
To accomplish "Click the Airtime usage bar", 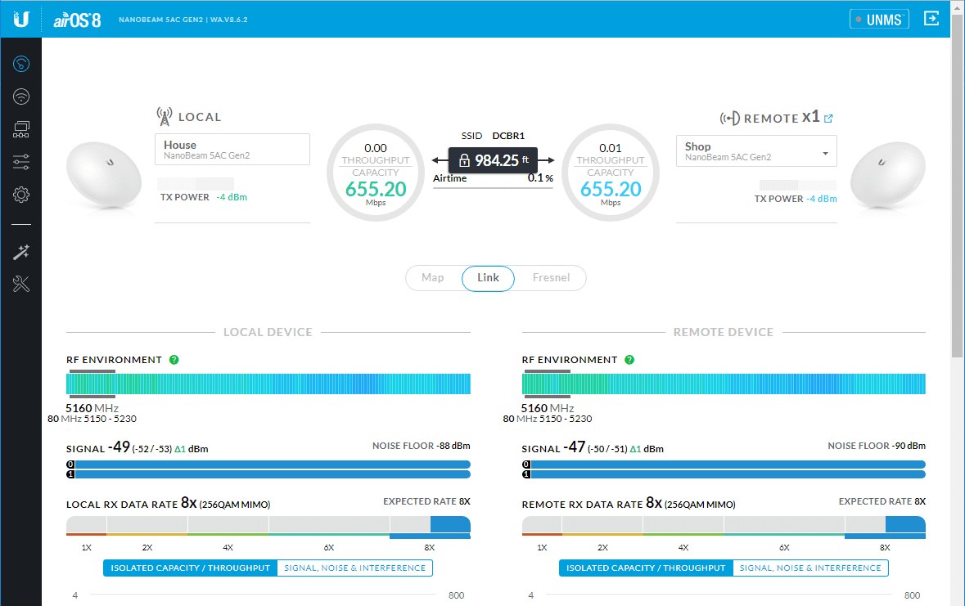I will pos(493,187).
